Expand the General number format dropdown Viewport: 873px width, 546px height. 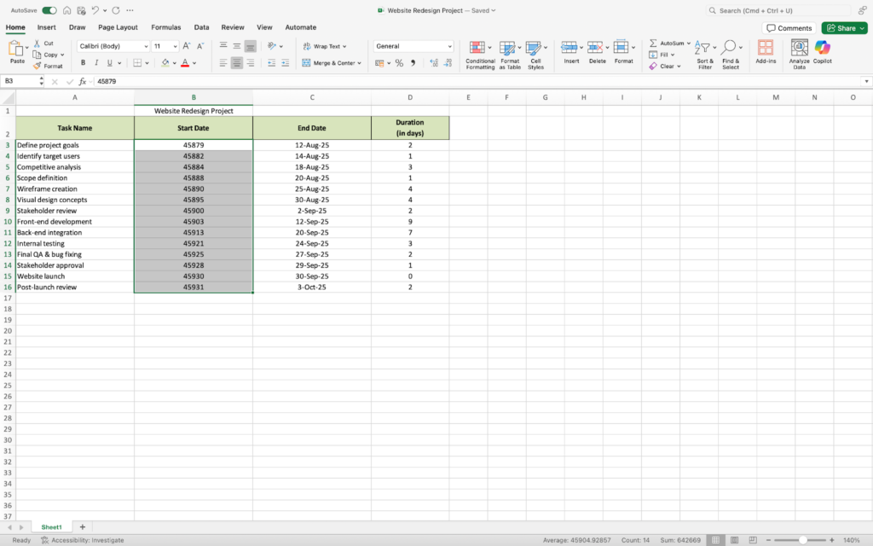pyautogui.click(x=449, y=46)
